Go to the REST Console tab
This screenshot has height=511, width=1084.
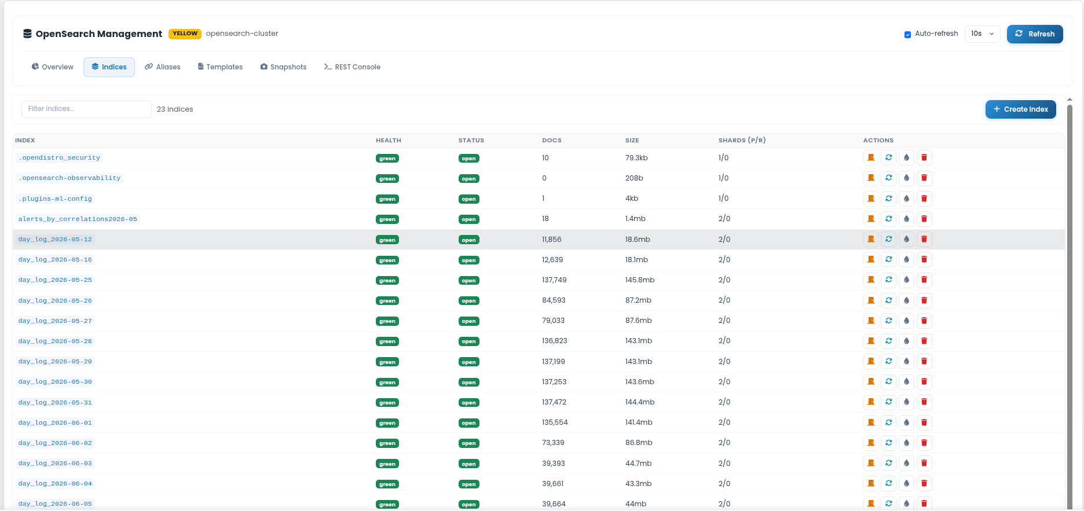(352, 67)
